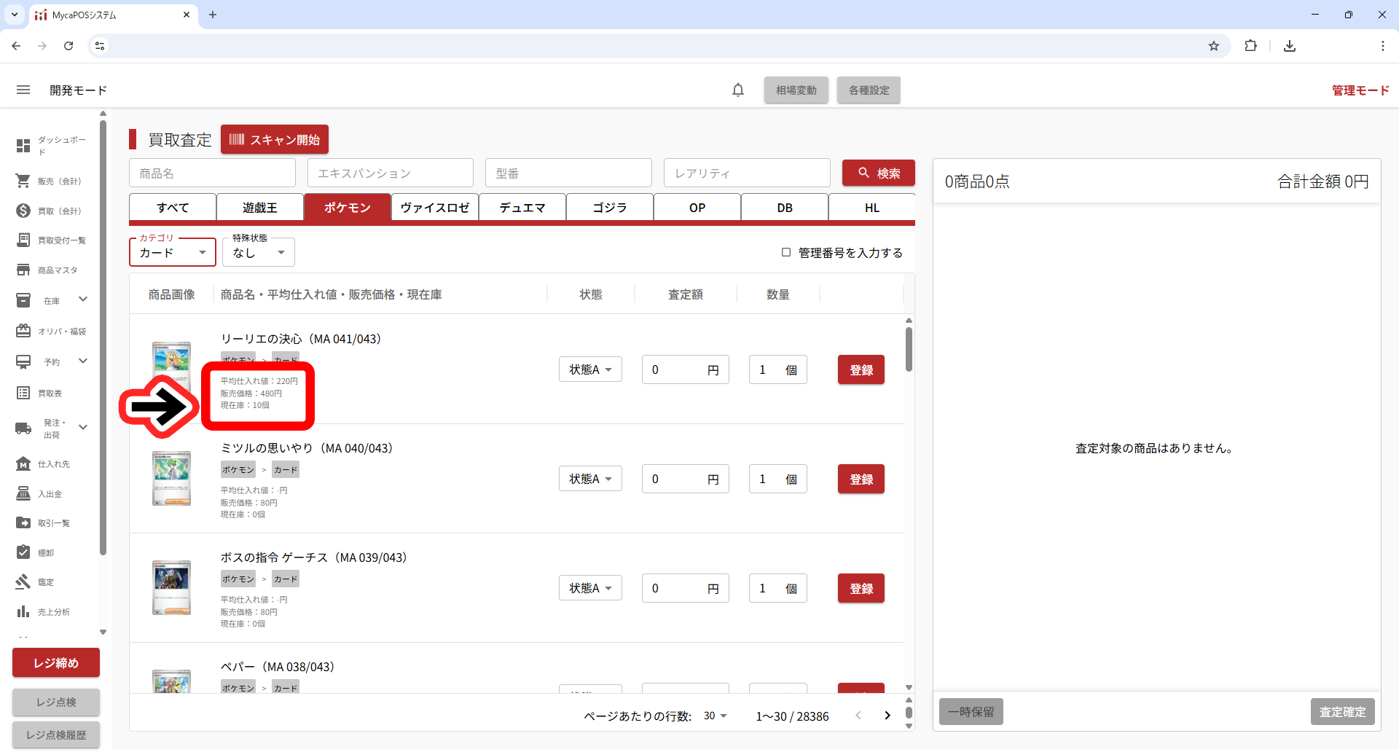Click 登録 for ミツルの思いやり
Screen dimensions: 1399x752
(x=861, y=479)
